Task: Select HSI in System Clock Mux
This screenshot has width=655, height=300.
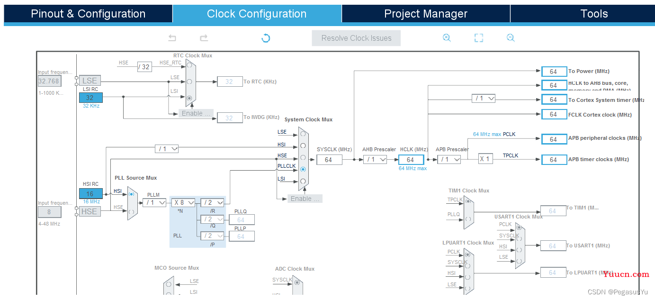Action: pyautogui.click(x=303, y=145)
